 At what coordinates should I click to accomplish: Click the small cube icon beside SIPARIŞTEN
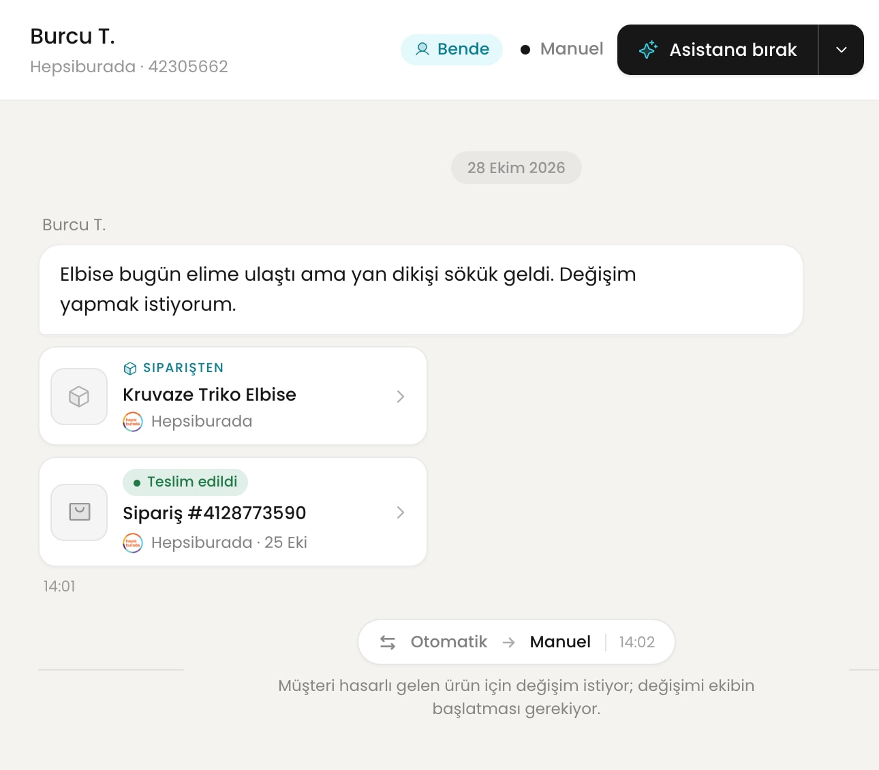coord(130,369)
